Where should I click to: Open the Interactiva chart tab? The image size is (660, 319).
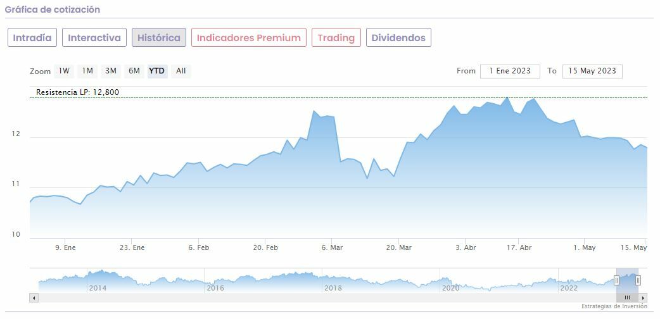pos(94,37)
